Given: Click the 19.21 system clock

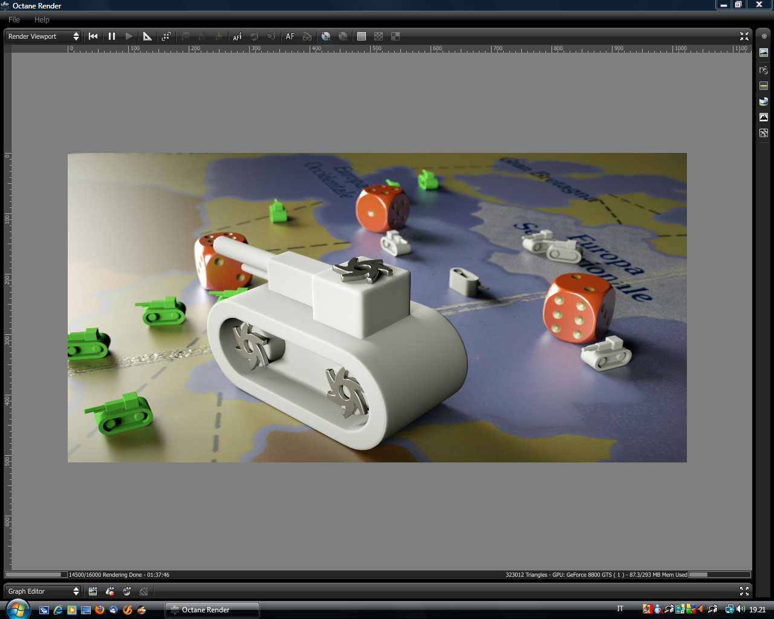Looking at the screenshot, I should pyautogui.click(x=758, y=610).
